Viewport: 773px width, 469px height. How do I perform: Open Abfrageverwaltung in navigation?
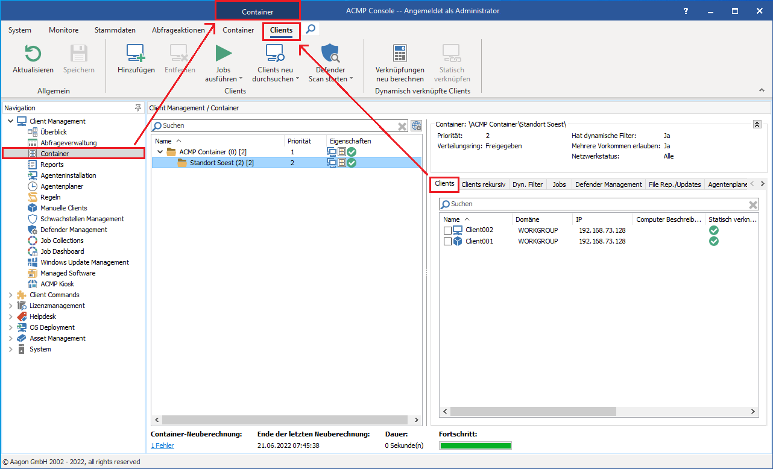68,143
